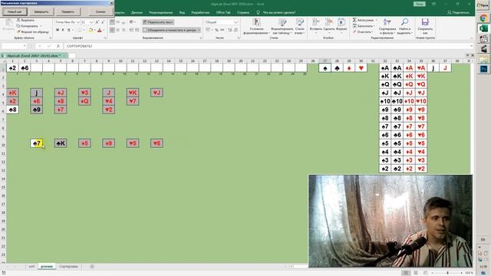Click the red font color icon
This screenshot has height=276, width=491.
pos(100,30)
